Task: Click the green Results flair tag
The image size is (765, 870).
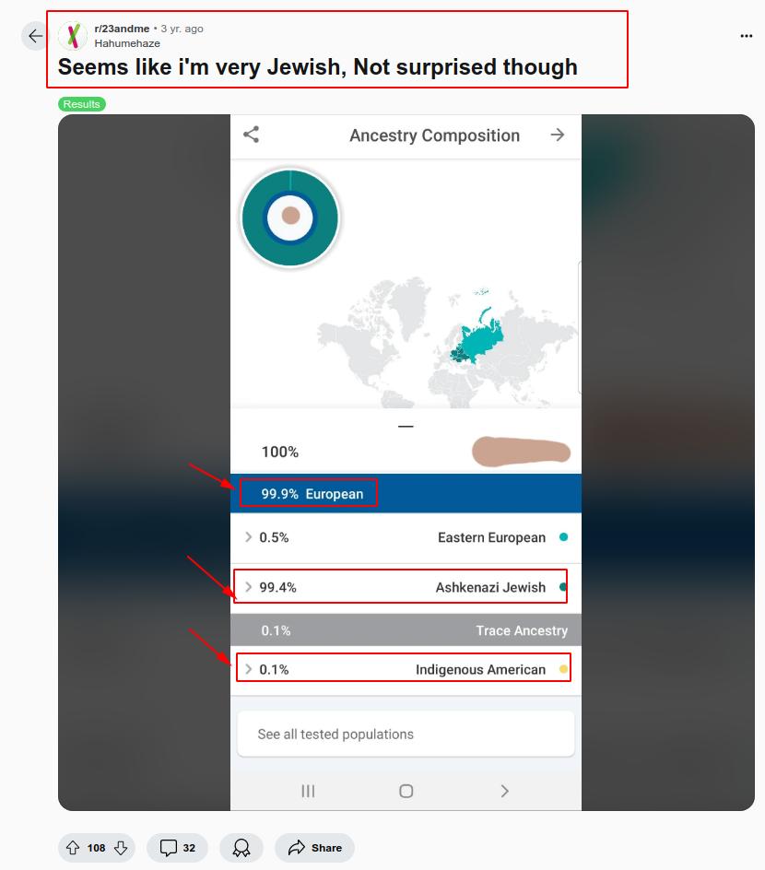Action: (82, 104)
